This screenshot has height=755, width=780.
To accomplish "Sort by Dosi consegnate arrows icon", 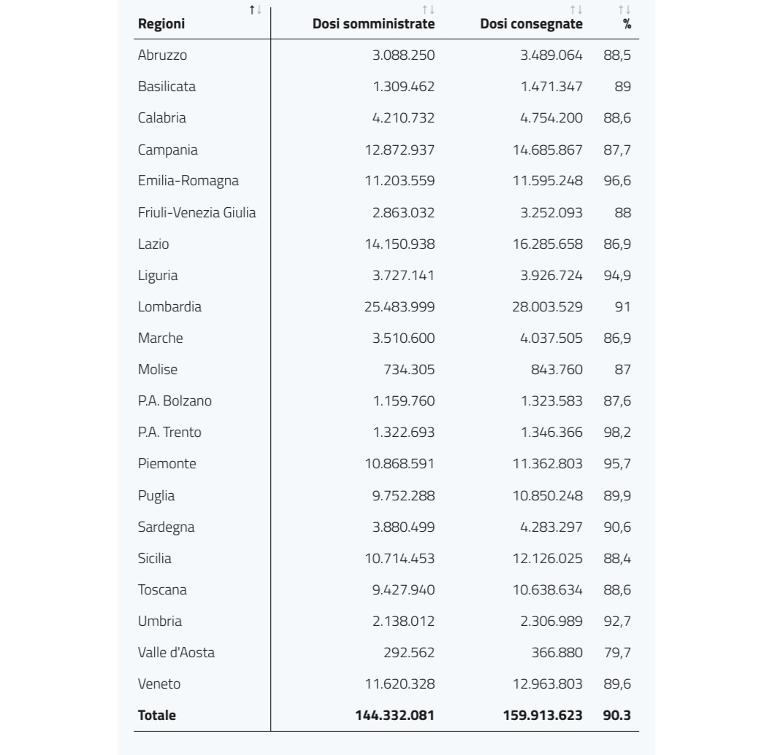I will click(576, 10).
